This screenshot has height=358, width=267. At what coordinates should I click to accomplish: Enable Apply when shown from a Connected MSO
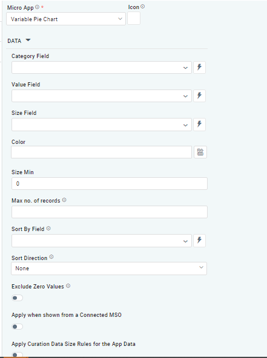17,327
